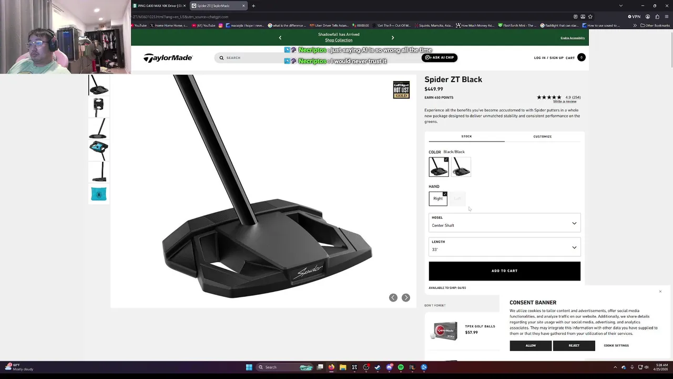
Task: Show hidden system tray icons
Action: coord(615,367)
